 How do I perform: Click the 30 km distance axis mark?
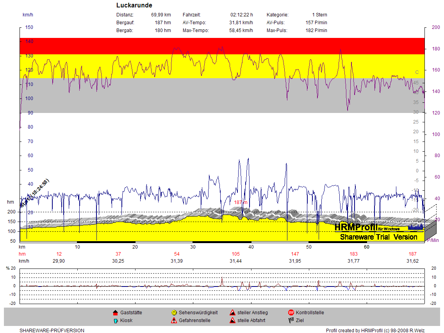(193, 247)
